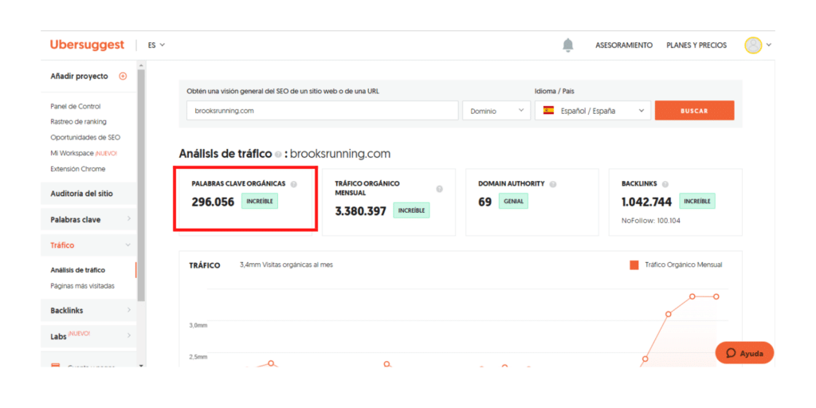
Task: Open the user avatar menu
Action: pyautogui.click(x=753, y=45)
